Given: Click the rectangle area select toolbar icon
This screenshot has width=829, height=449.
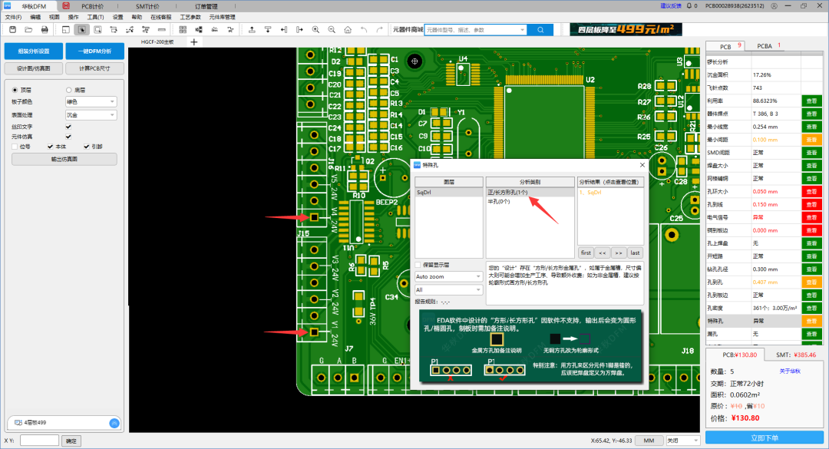Looking at the screenshot, I should pos(97,30).
